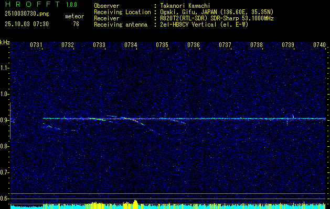Image resolution: width=330 pixels, height=209 pixels.
Task: Click the receiving location Ogaki, Gifu text
Action: (217, 12)
